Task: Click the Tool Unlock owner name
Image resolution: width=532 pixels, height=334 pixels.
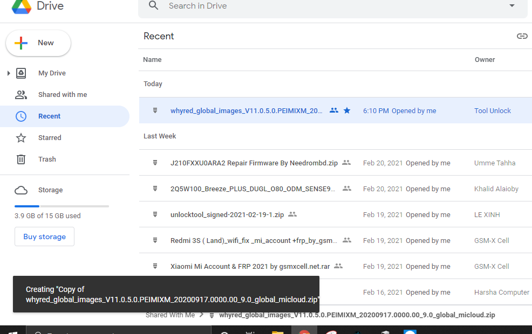Action: click(492, 111)
